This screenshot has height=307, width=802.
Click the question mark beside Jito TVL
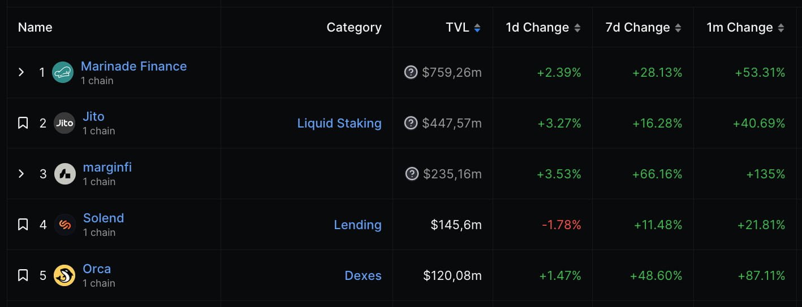411,123
